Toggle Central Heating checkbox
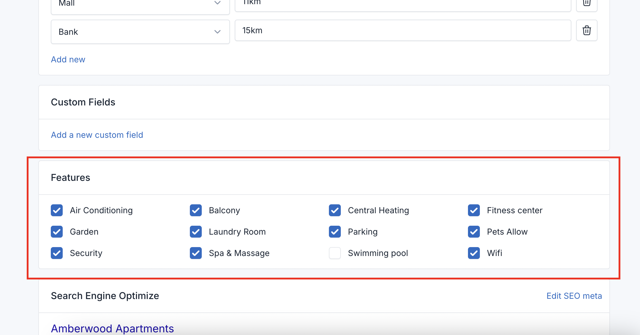This screenshot has height=335, width=640. (x=335, y=210)
